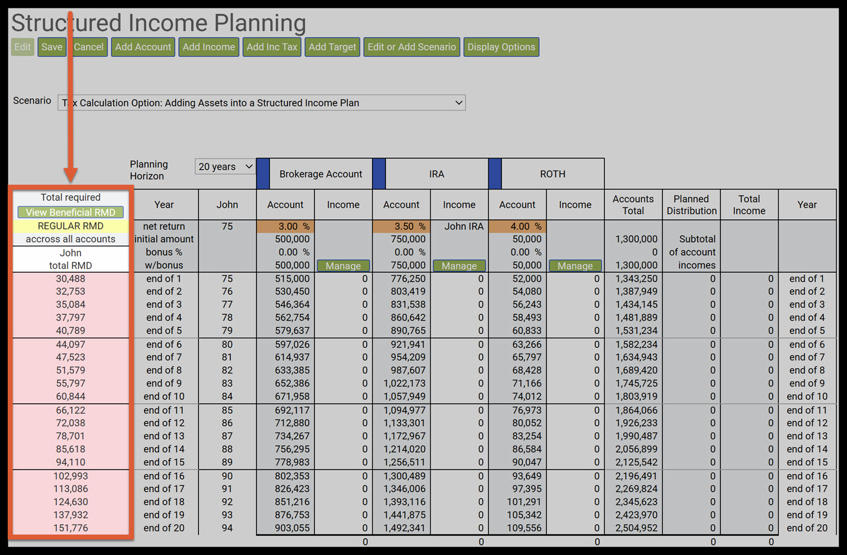Click the Brokerage Account bonus % value
Screen dimensions: 847x555
coord(294,252)
